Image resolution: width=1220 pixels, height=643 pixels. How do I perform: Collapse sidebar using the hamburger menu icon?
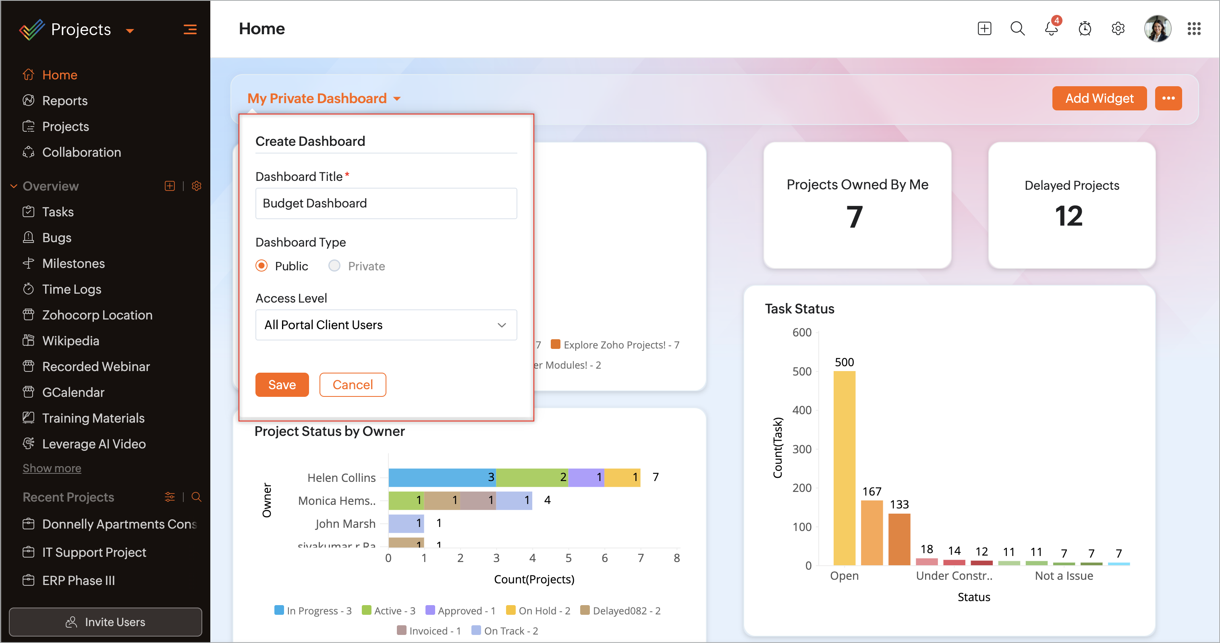(x=190, y=30)
